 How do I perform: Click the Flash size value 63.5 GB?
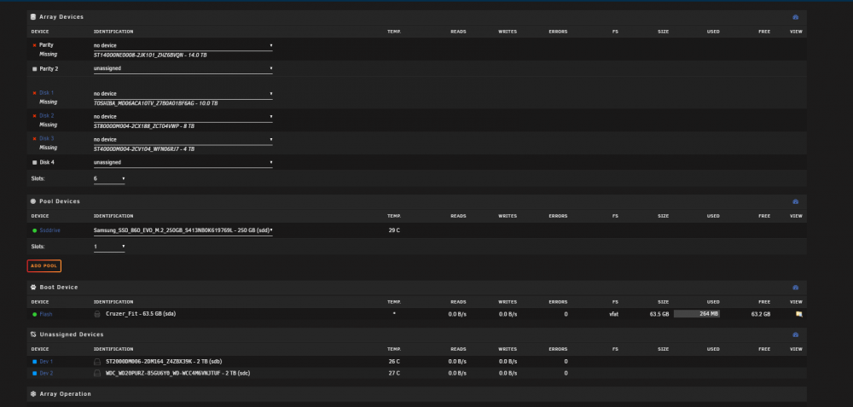(659, 315)
